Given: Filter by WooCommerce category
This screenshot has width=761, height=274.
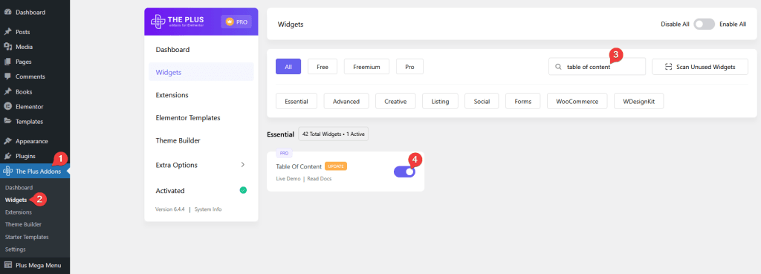Looking at the screenshot, I should pyautogui.click(x=577, y=101).
